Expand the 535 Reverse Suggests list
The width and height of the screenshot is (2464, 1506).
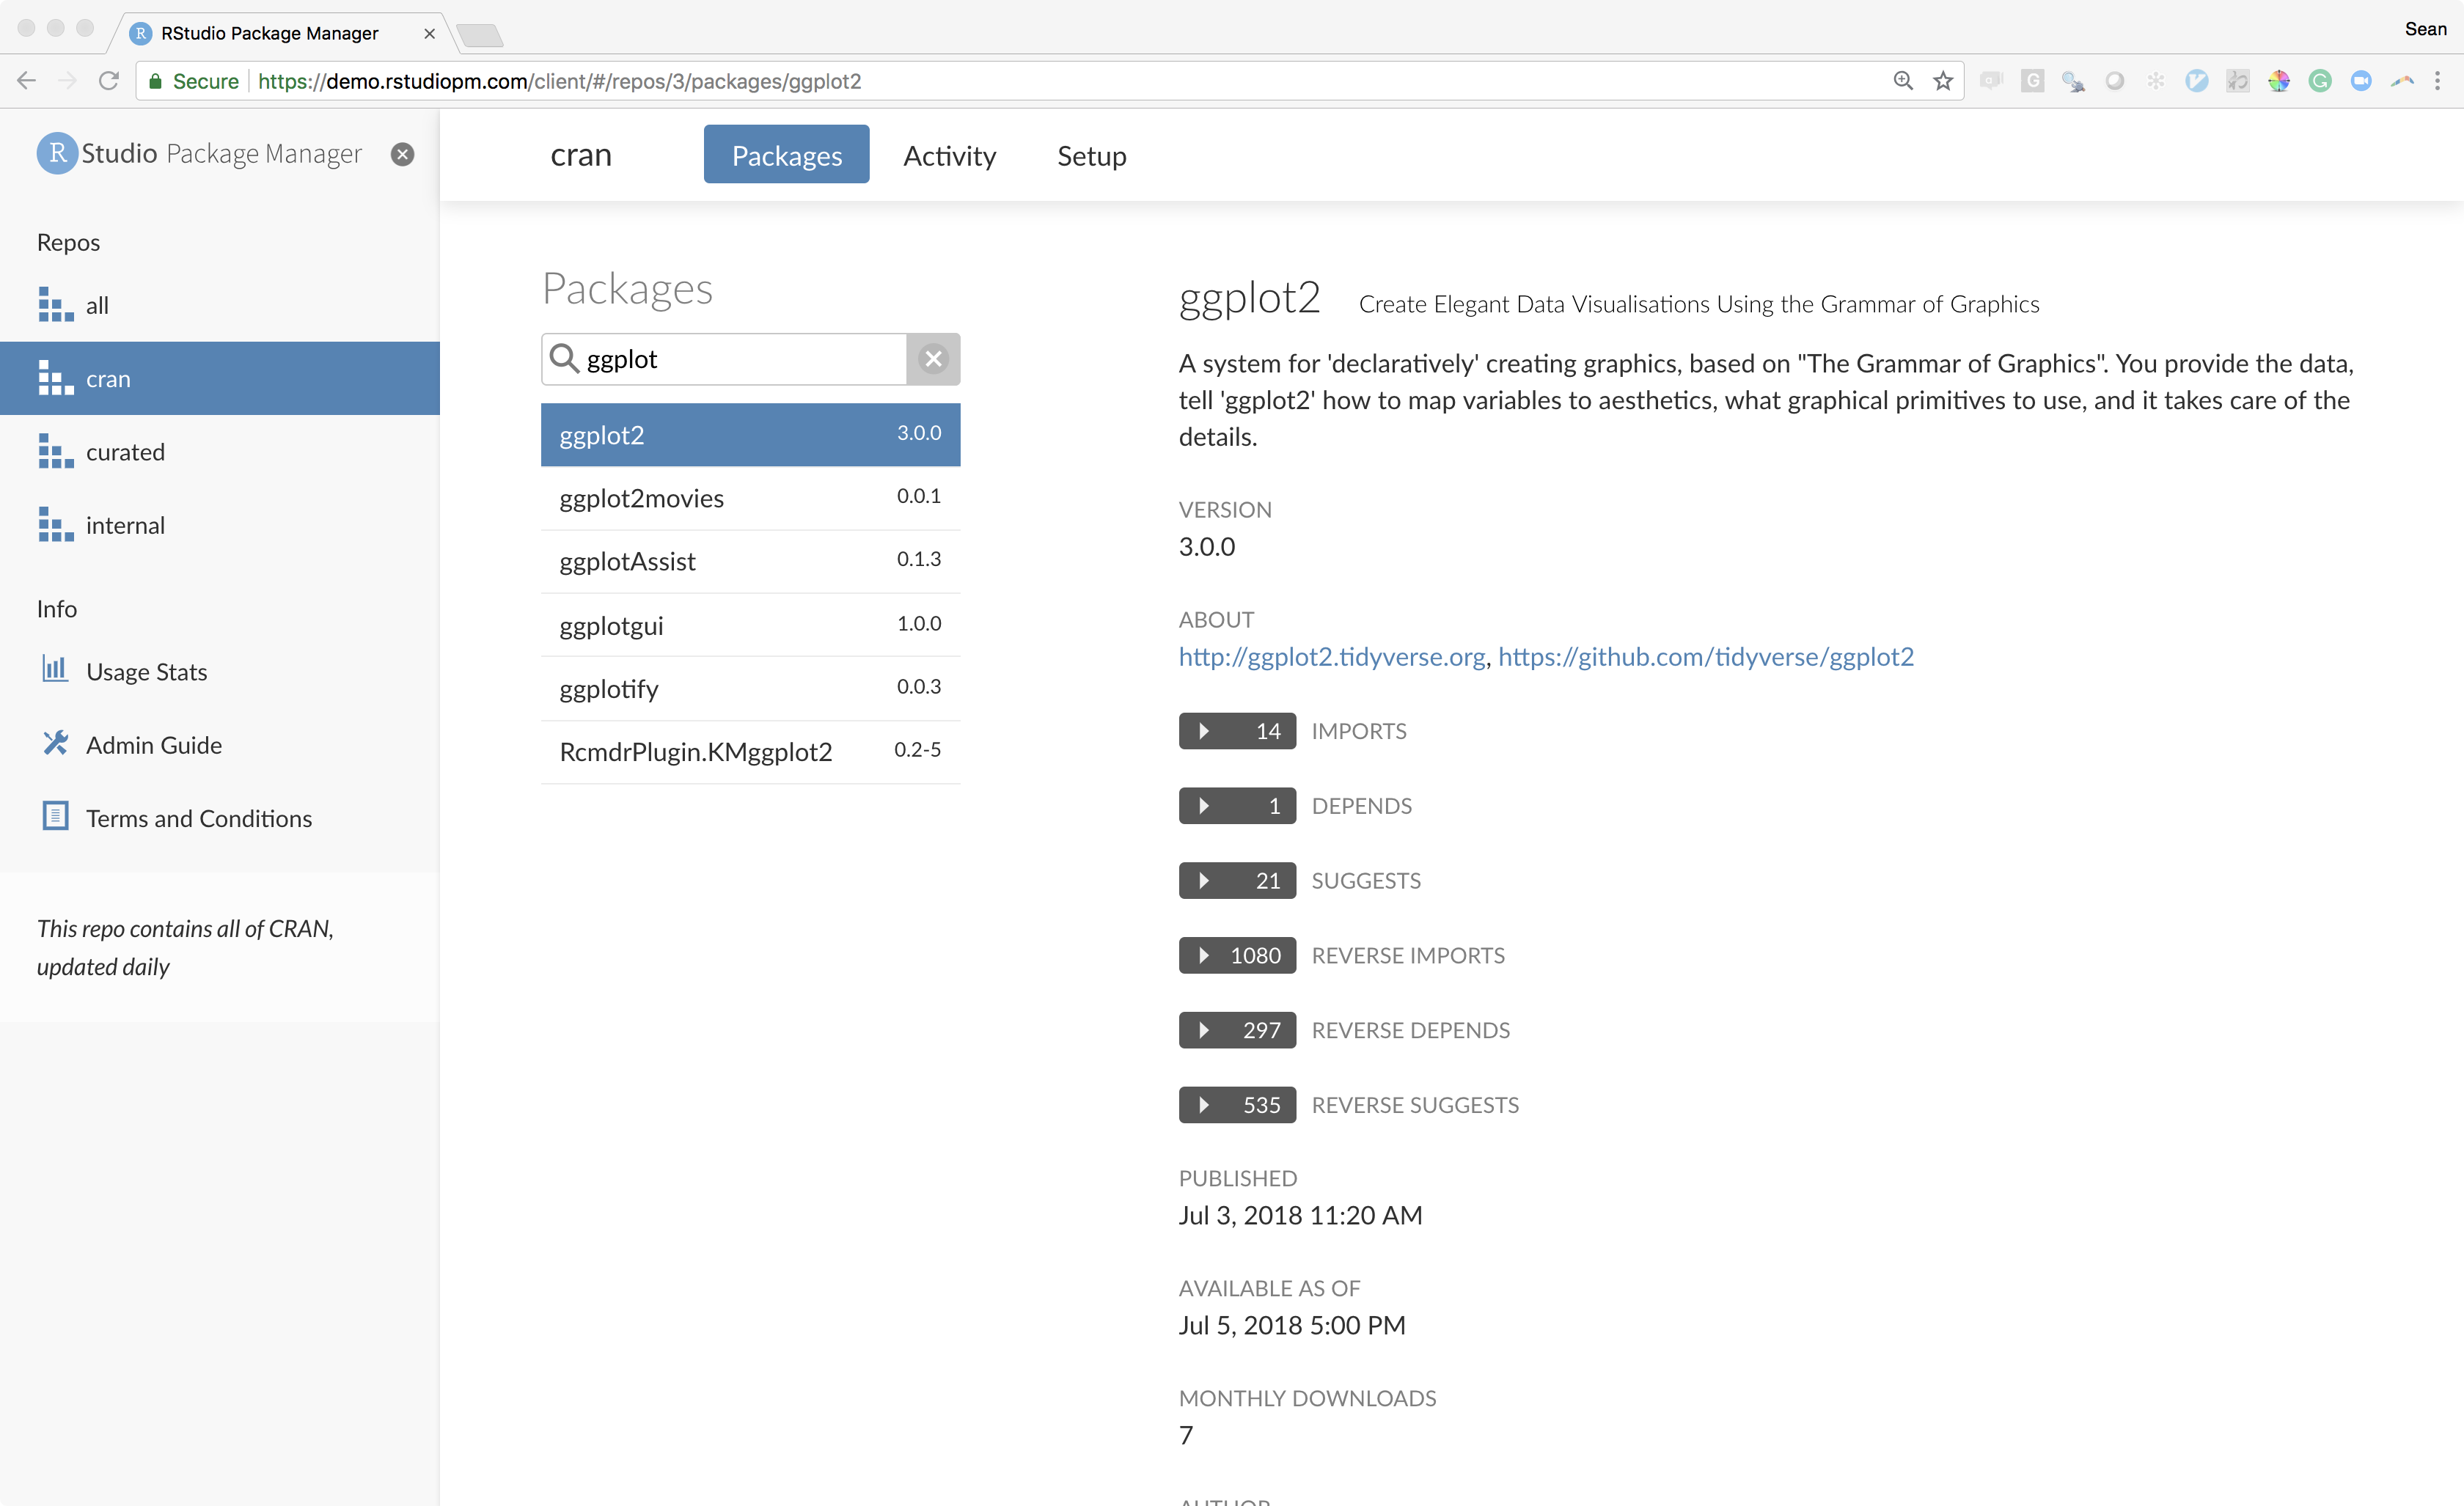[1236, 1105]
